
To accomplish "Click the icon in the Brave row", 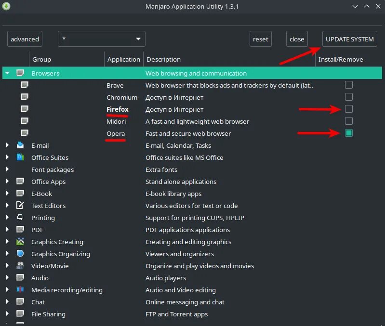I will 25,85.
